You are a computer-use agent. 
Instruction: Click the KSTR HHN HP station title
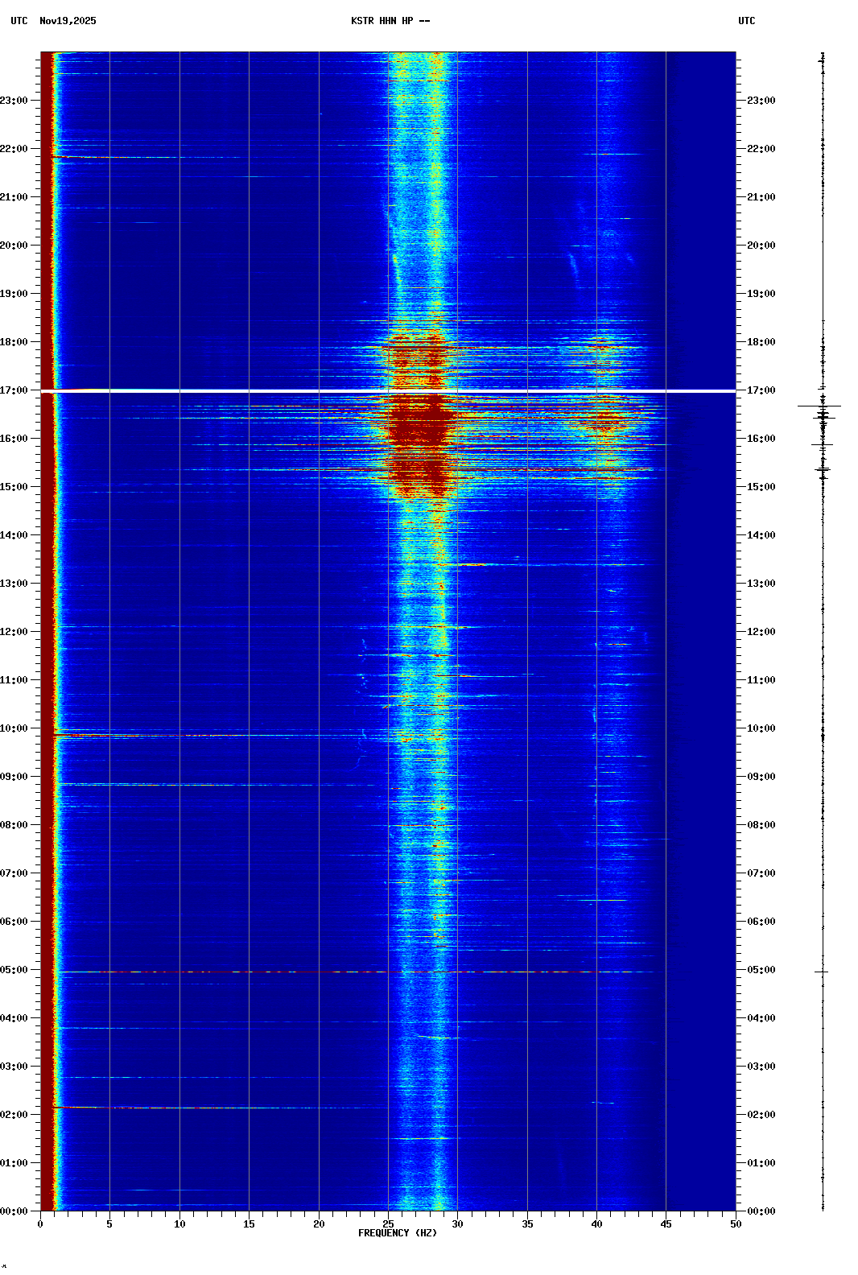(390, 21)
